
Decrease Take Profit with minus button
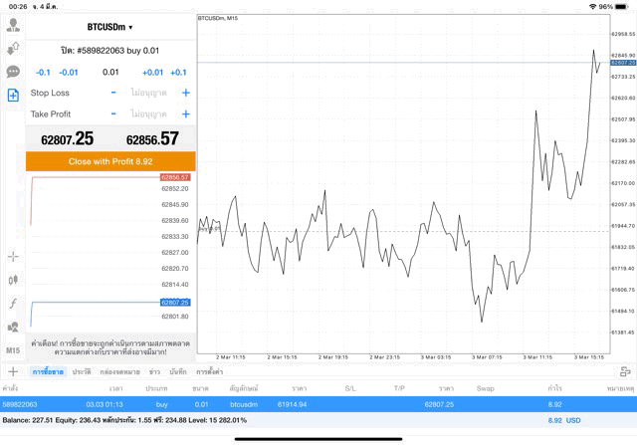(113, 114)
